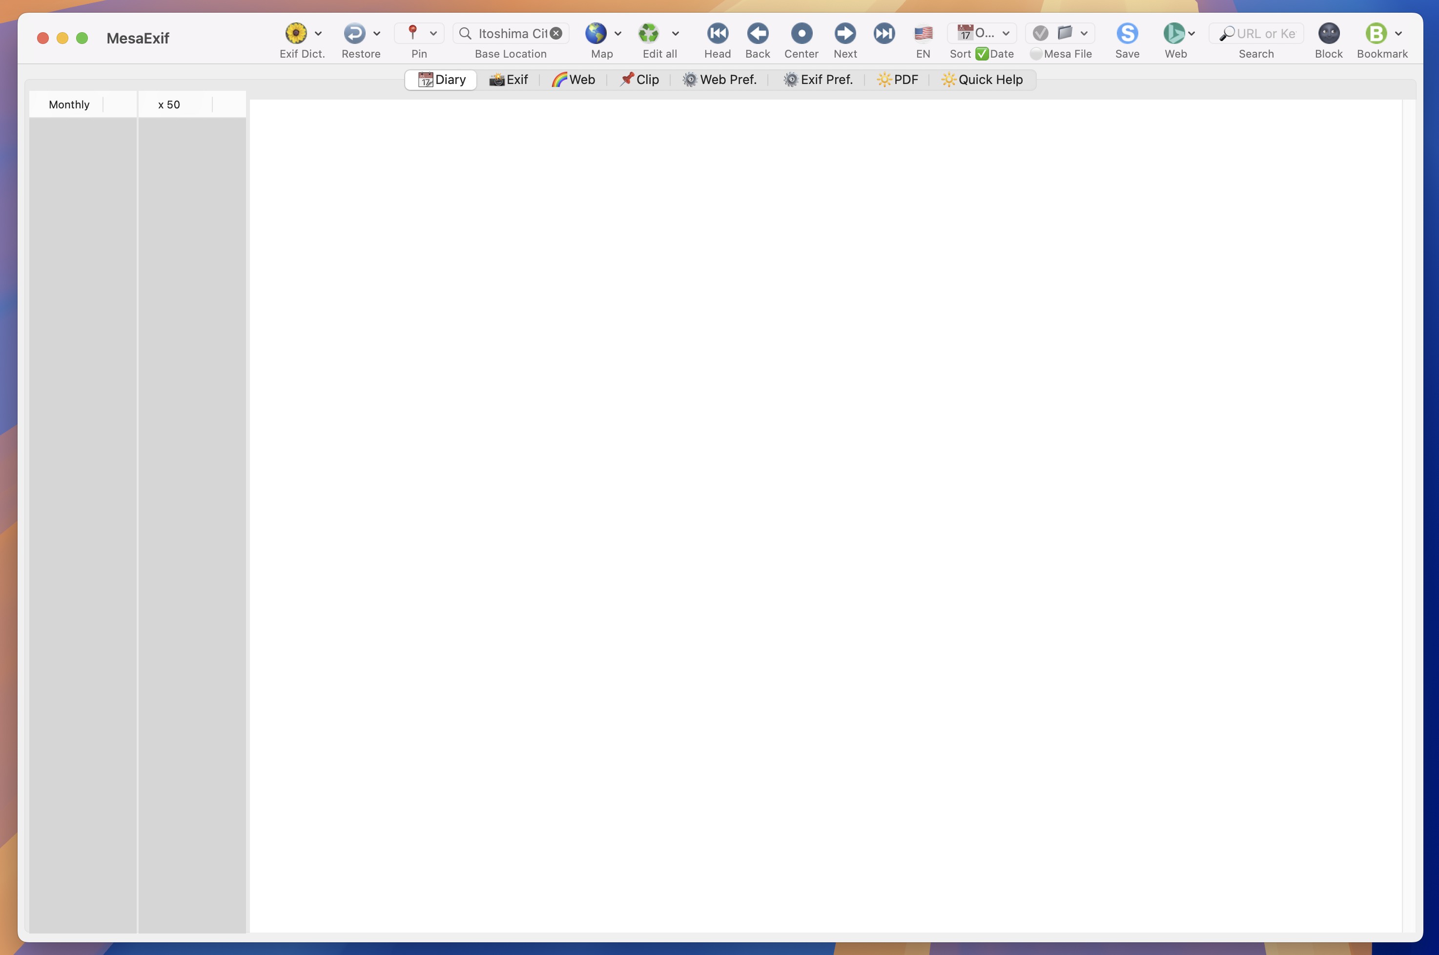The width and height of the screenshot is (1439, 955).
Task: Click the Center circle icon
Action: tap(801, 33)
